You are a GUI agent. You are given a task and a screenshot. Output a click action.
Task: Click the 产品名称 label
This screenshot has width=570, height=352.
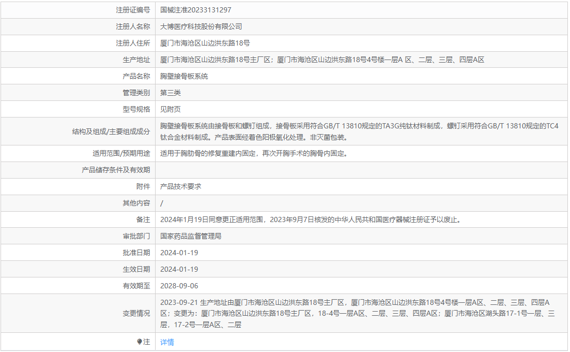pos(136,76)
